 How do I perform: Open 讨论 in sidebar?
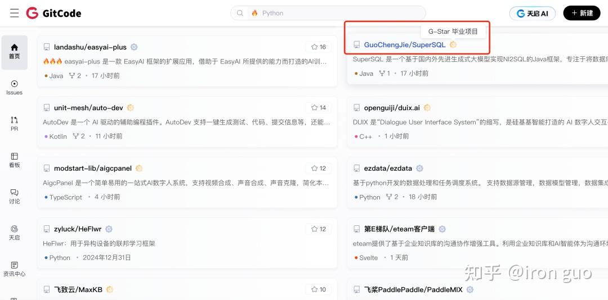tap(14, 197)
